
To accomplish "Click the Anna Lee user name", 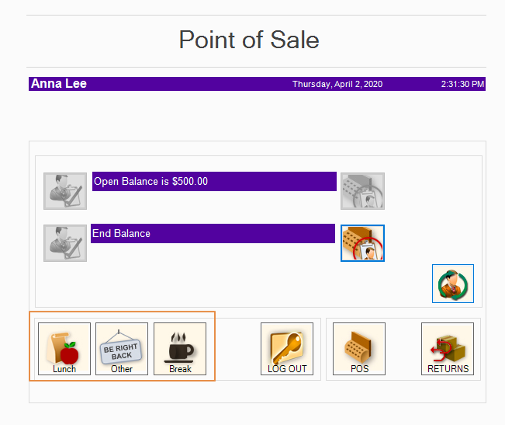I will pos(59,84).
